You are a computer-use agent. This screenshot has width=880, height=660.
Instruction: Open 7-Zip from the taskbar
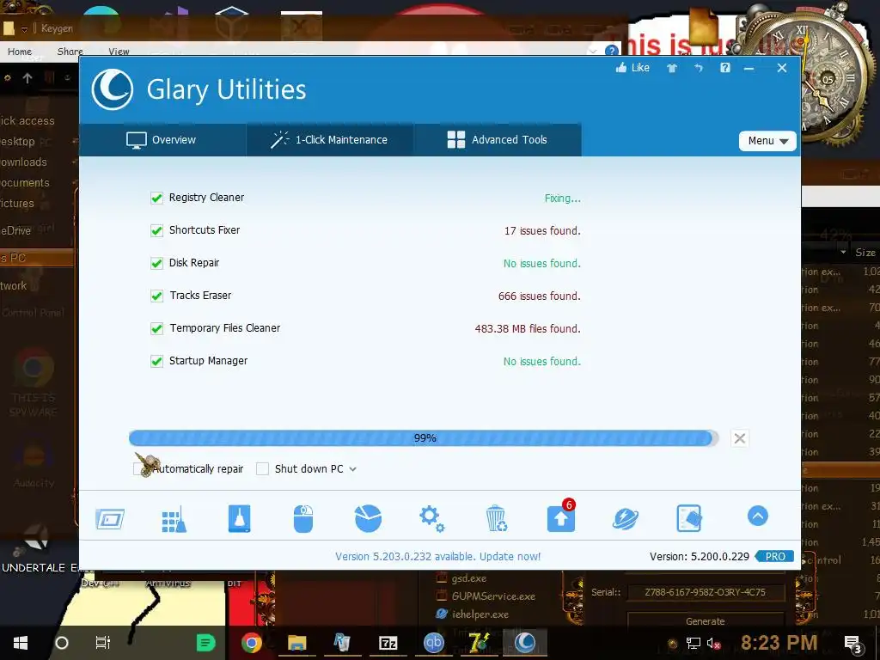point(388,643)
